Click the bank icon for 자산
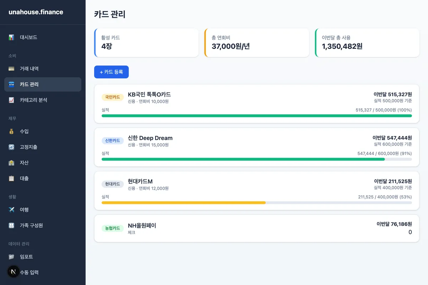Screen dimensions: 428x285 click(x=11, y=163)
